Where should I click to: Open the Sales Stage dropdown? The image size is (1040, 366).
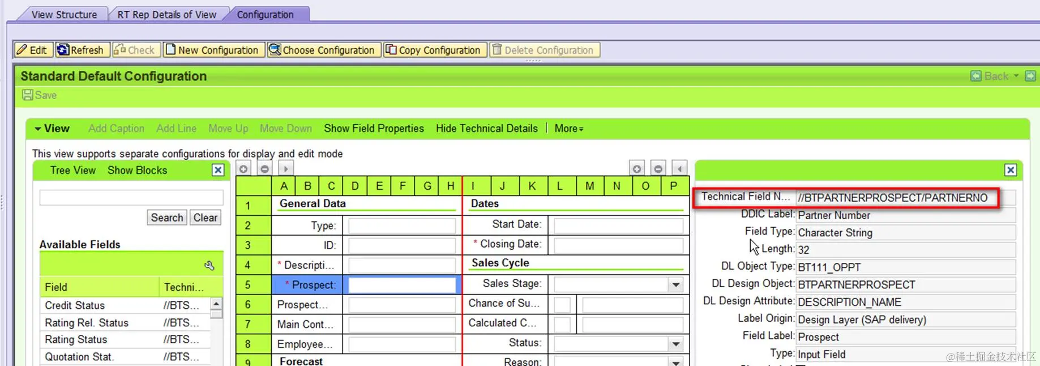[675, 285]
